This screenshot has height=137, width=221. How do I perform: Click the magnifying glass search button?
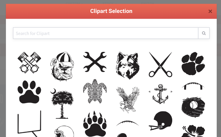click(204, 33)
